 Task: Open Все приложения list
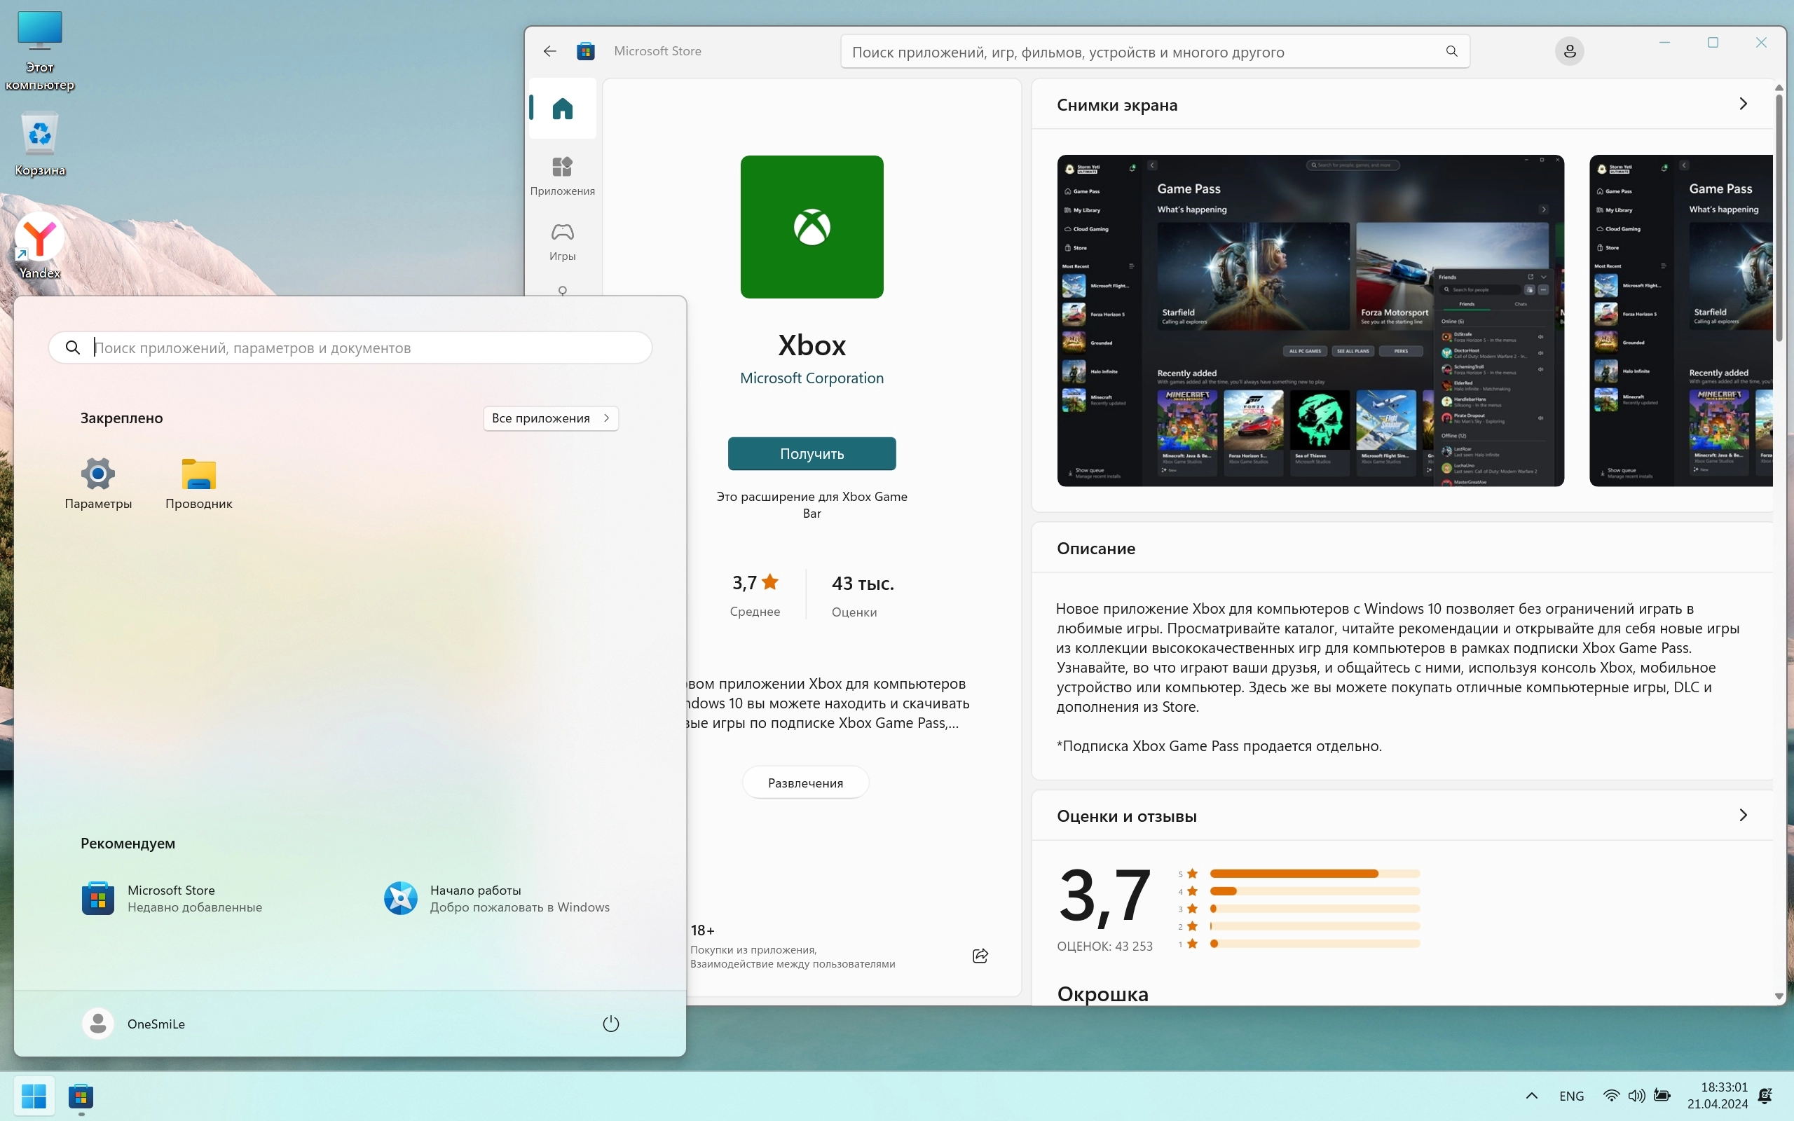pos(550,418)
